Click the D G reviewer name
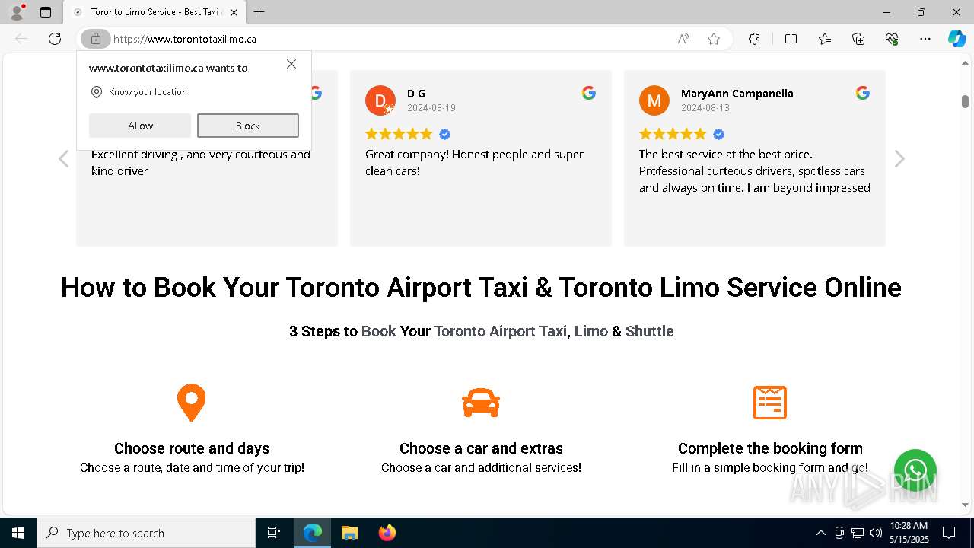Screen dimensions: 974x548 click(416, 94)
